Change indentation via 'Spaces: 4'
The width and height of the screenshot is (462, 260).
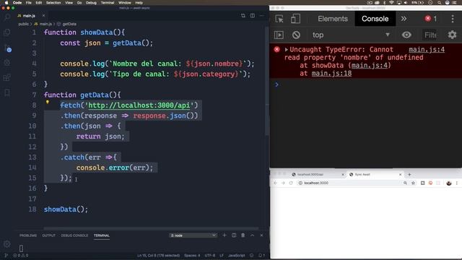(192, 256)
